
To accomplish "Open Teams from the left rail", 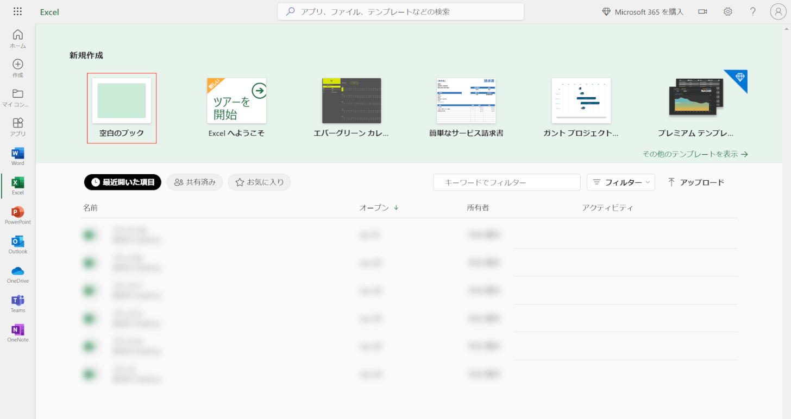I will [x=18, y=303].
